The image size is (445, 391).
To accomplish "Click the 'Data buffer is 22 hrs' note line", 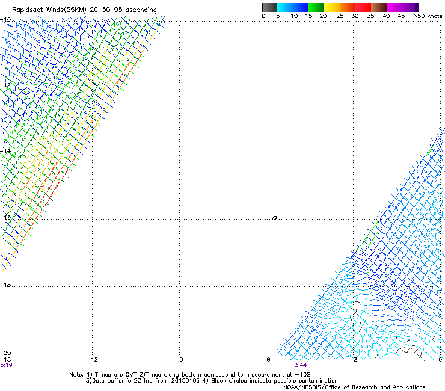I will (212, 381).
